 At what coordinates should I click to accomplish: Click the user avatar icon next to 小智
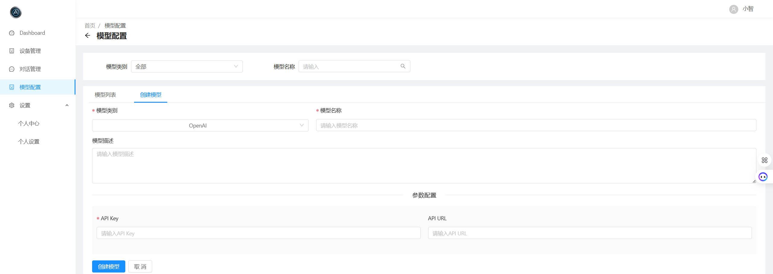coord(733,9)
